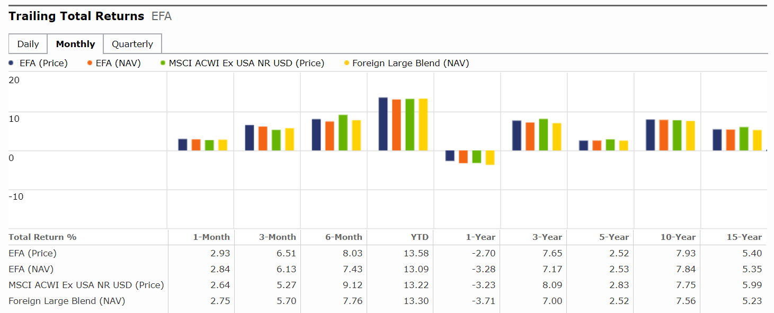Click the MSCI 6-Month value 9.12

coord(353,285)
